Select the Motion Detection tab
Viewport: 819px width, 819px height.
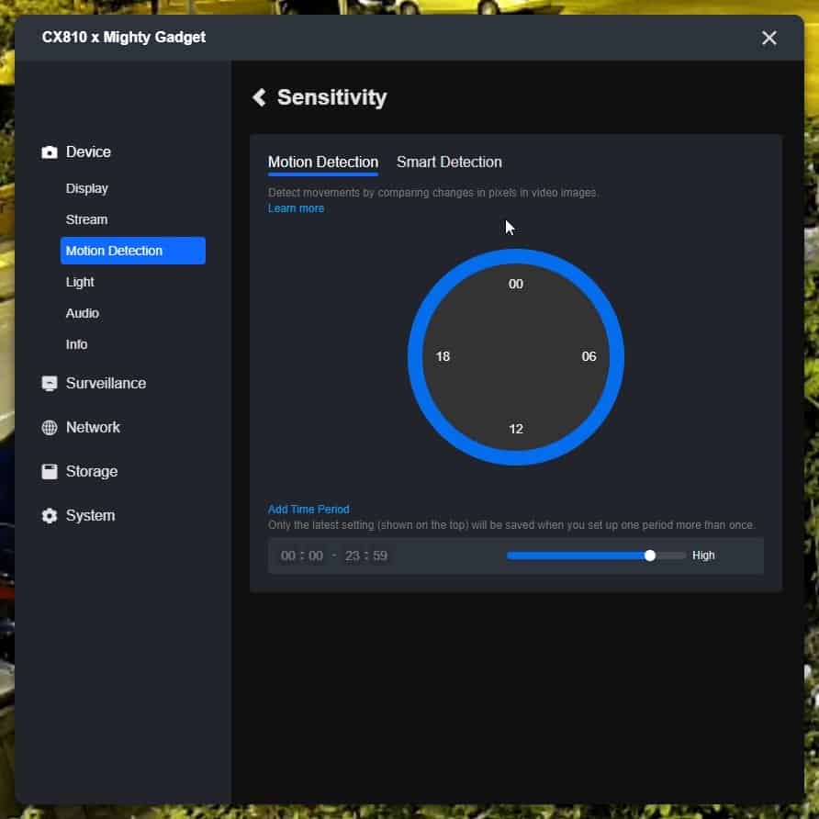[322, 163]
